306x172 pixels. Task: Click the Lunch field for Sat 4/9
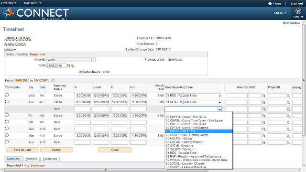(x=101, y=122)
